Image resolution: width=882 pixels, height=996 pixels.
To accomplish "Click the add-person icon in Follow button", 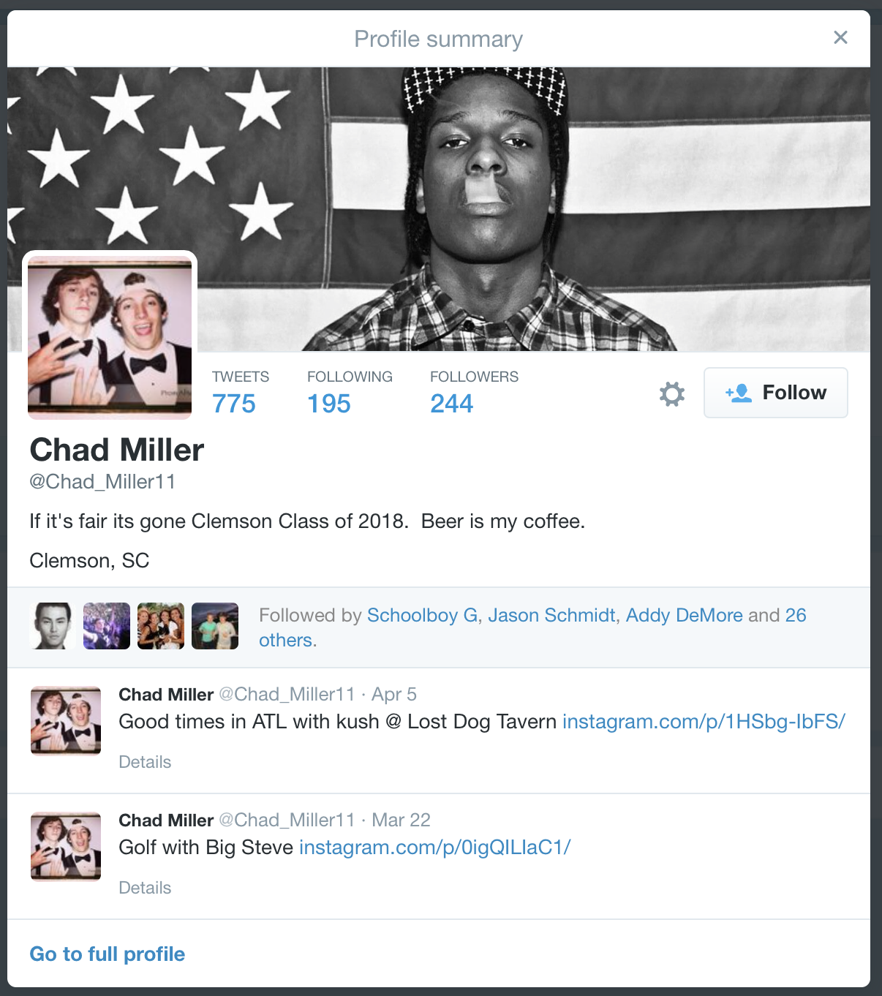I will pyautogui.click(x=738, y=393).
